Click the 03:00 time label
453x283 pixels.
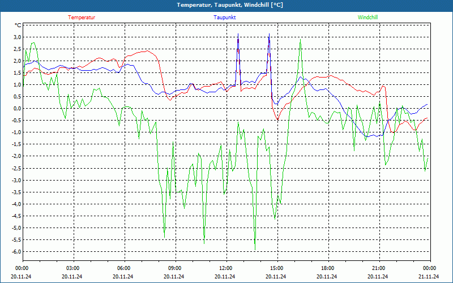(x=72, y=268)
